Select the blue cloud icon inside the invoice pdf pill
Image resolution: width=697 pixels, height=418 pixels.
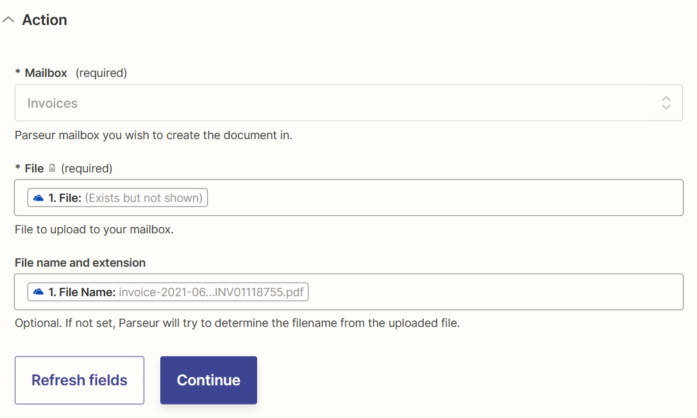[x=38, y=292]
